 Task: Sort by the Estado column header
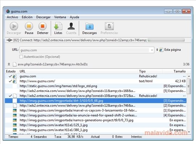11,71
